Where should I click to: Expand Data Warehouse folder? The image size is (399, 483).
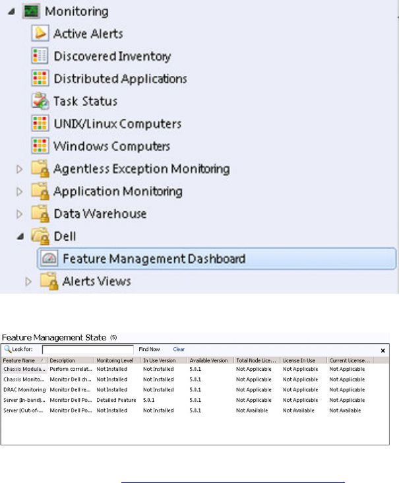click(19, 214)
